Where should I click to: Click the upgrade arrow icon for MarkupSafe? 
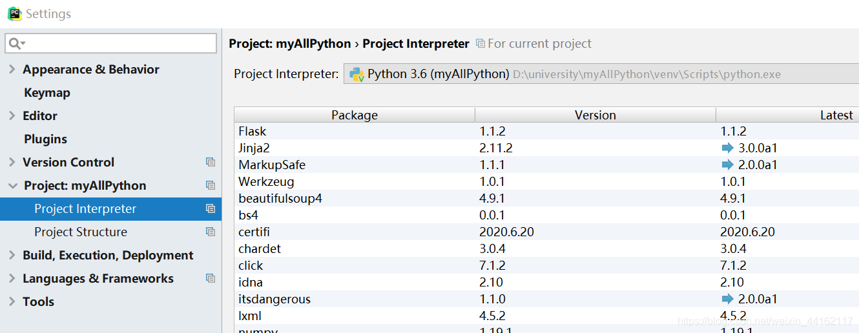pyautogui.click(x=728, y=165)
